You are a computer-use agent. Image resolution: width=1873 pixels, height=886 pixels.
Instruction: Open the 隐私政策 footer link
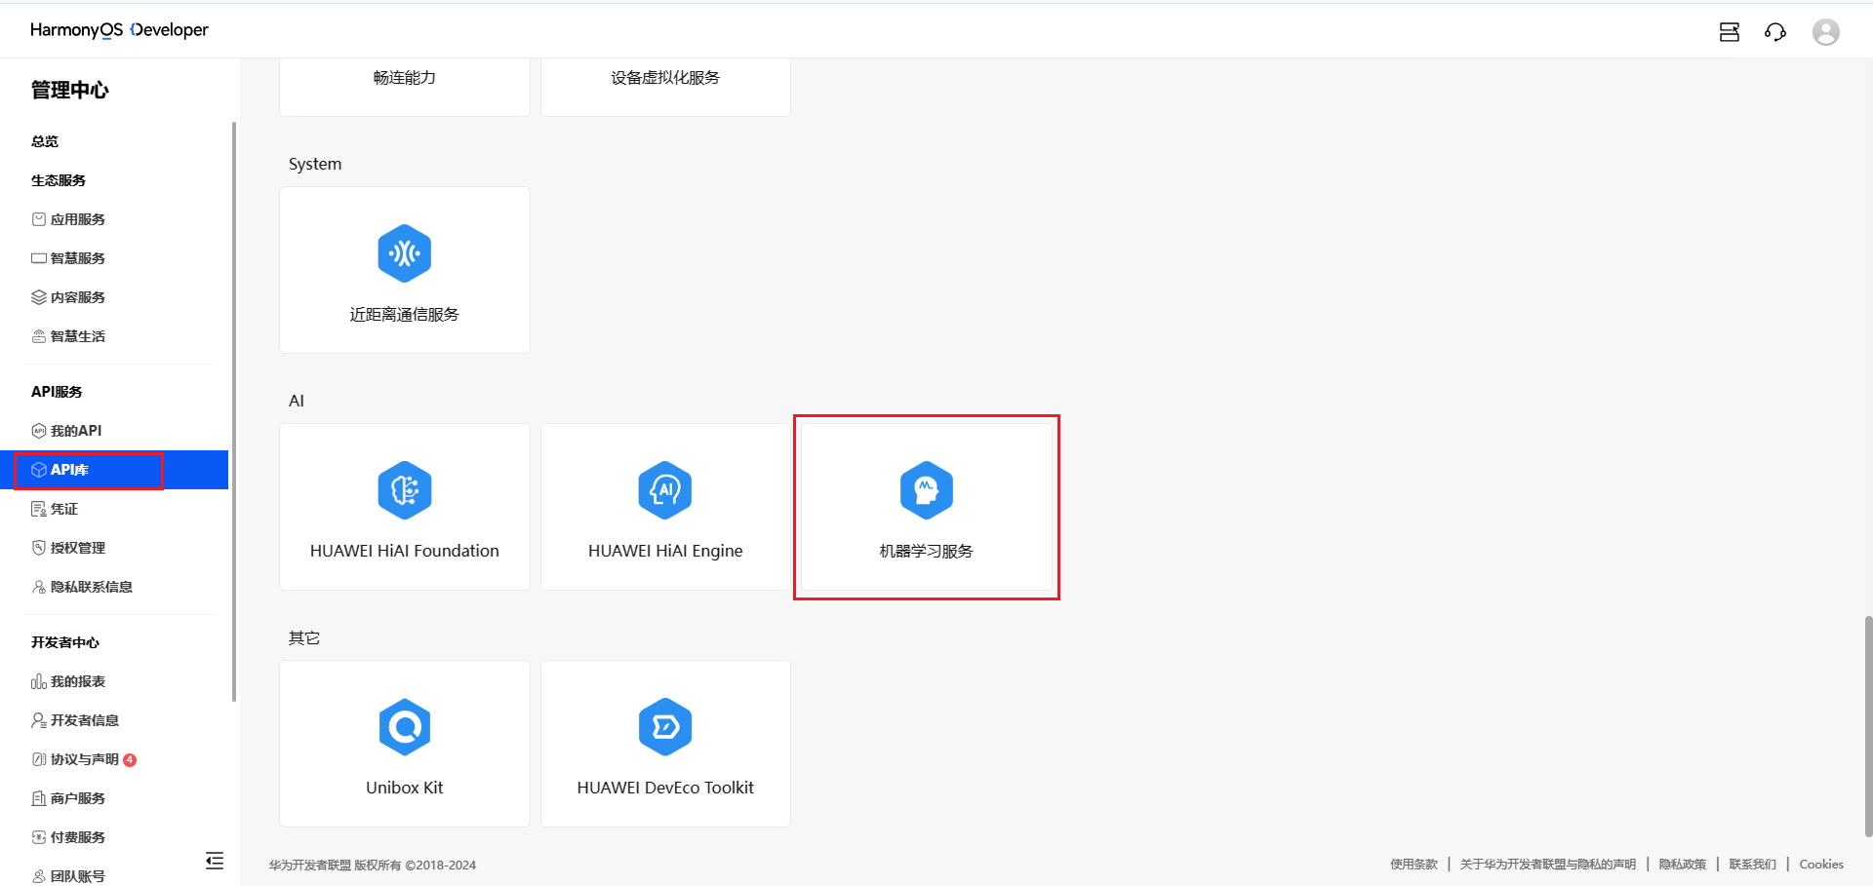click(x=1682, y=864)
